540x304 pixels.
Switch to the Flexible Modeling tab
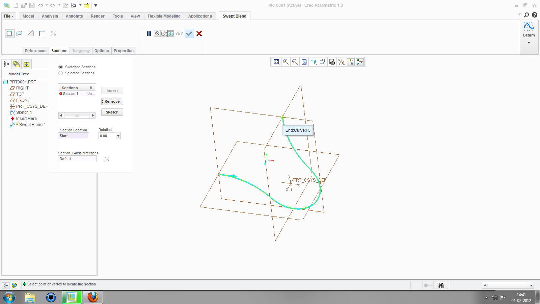[x=164, y=16]
